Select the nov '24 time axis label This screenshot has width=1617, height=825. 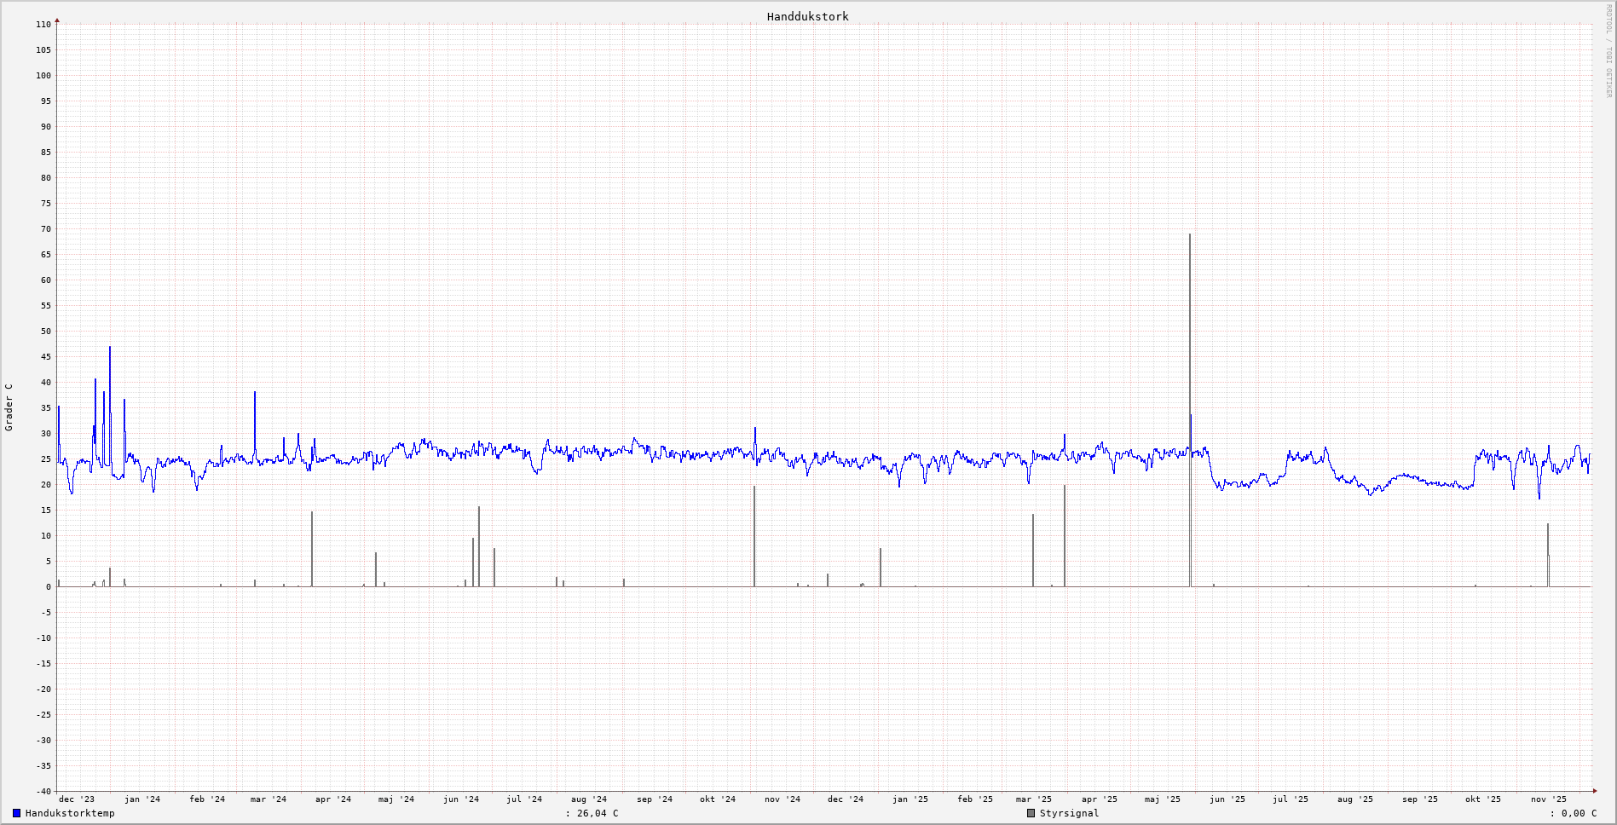pyautogui.click(x=783, y=799)
